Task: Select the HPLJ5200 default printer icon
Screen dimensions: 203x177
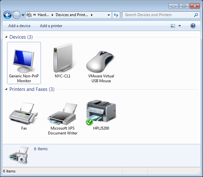Action: tap(101, 113)
